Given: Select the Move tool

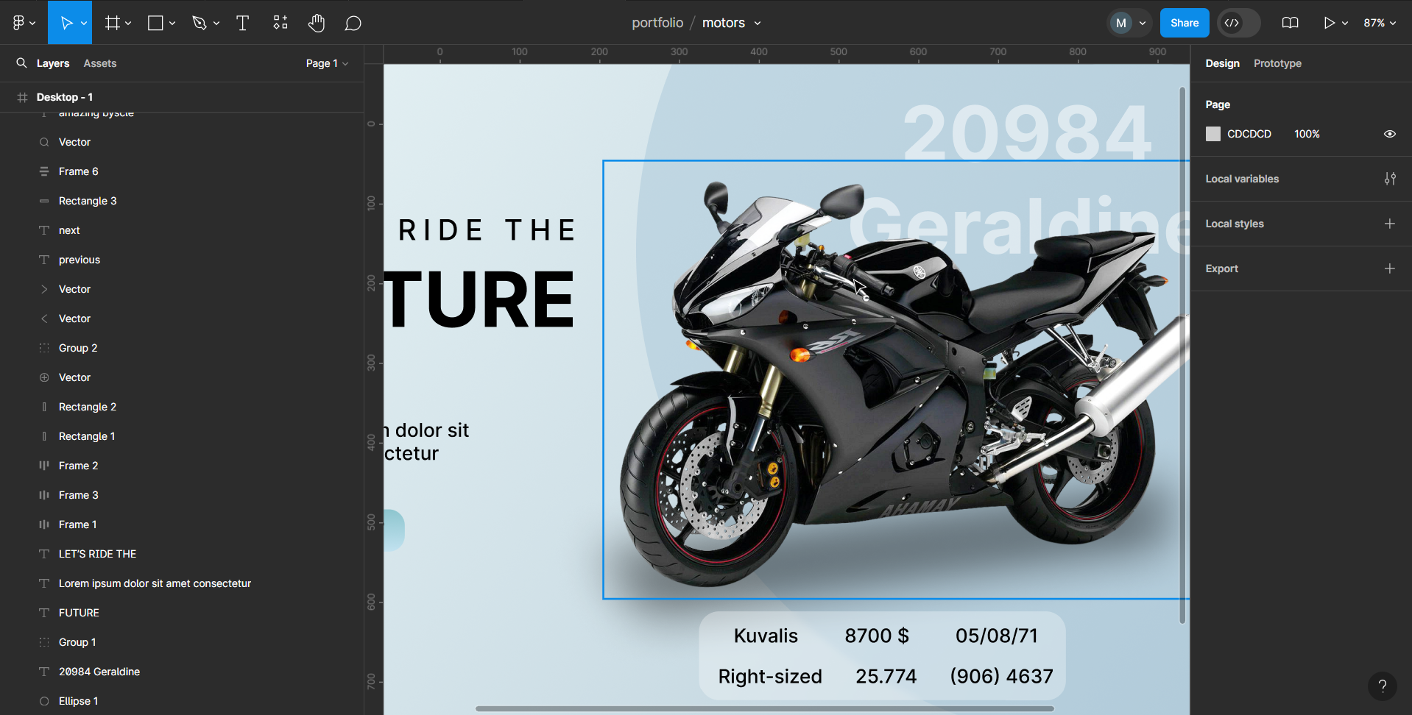Looking at the screenshot, I should (x=66, y=23).
